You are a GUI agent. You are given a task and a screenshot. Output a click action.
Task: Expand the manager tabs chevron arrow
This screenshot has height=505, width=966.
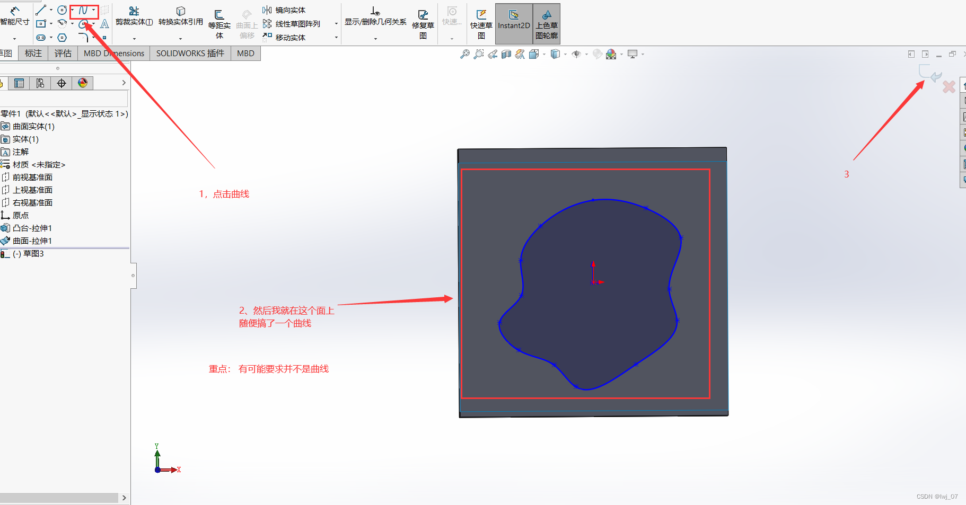click(124, 83)
